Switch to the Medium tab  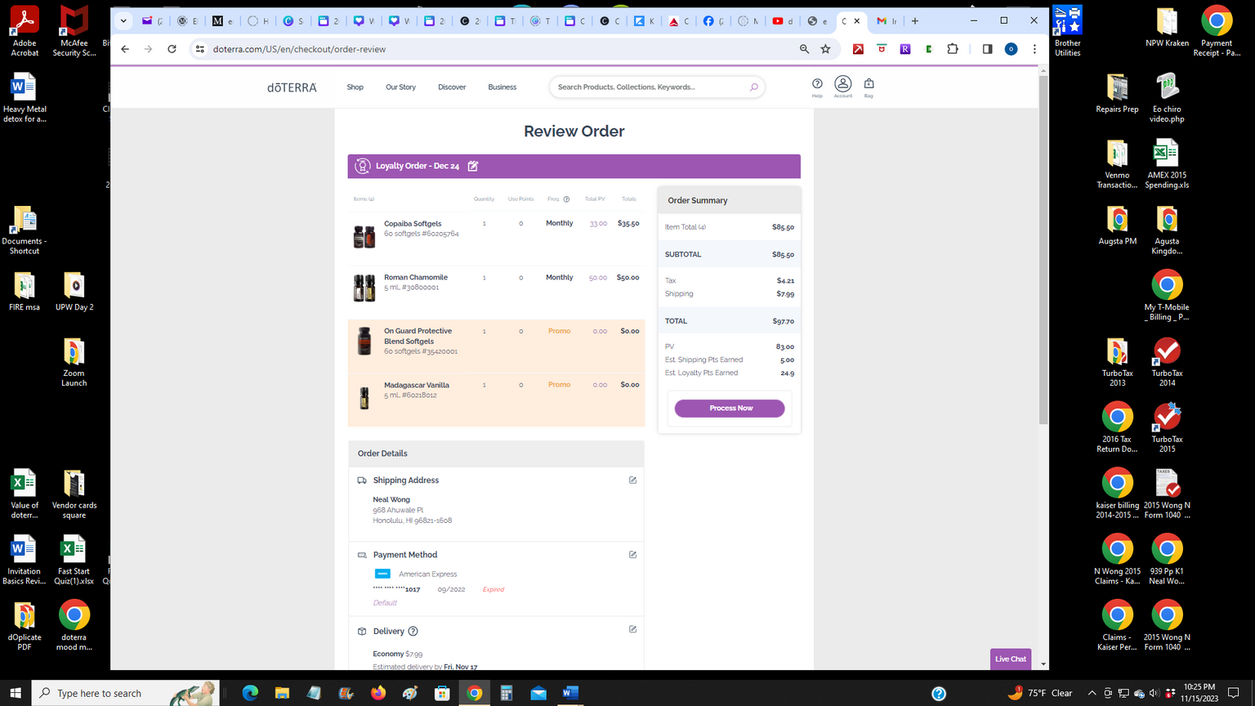(x=222, y=21)
